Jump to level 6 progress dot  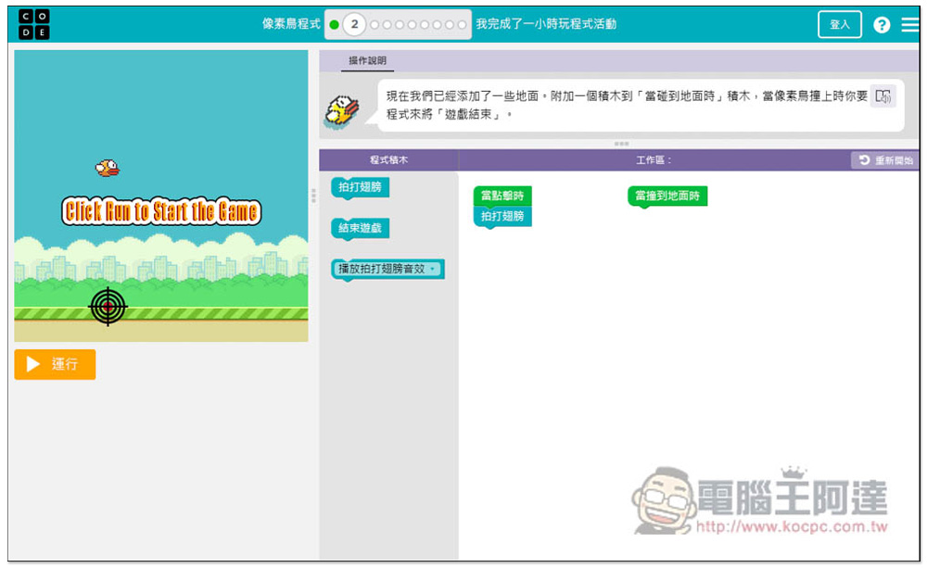(x=412, y=25)
